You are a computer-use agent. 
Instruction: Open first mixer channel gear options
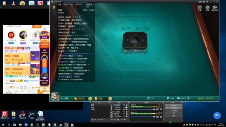[x=161, y=109]
